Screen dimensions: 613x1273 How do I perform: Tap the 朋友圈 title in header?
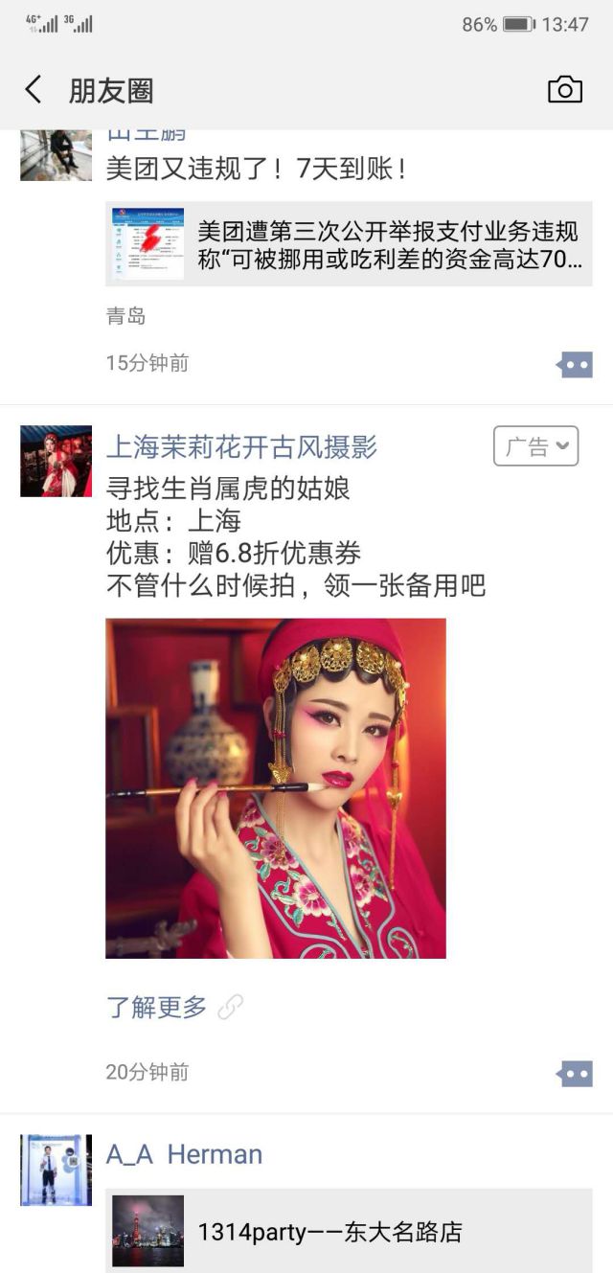click(x=111, y=91)
